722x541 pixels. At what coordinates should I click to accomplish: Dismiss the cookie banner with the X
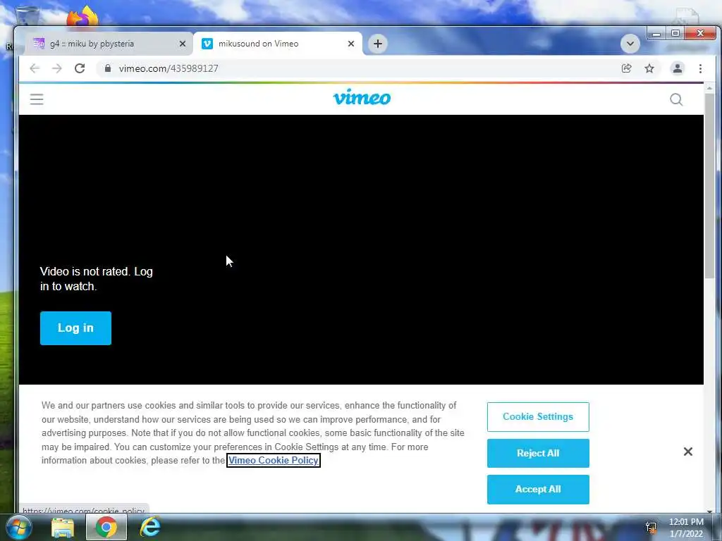tap(688, 452)
